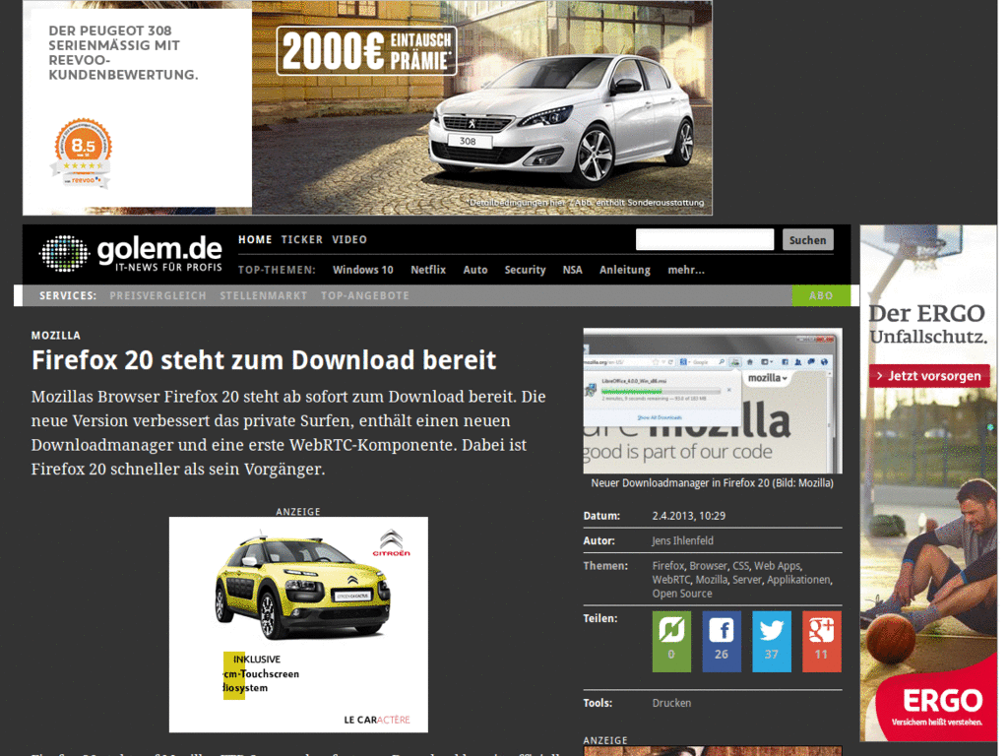Open the Mozilla theme tag

pos(712,579)
